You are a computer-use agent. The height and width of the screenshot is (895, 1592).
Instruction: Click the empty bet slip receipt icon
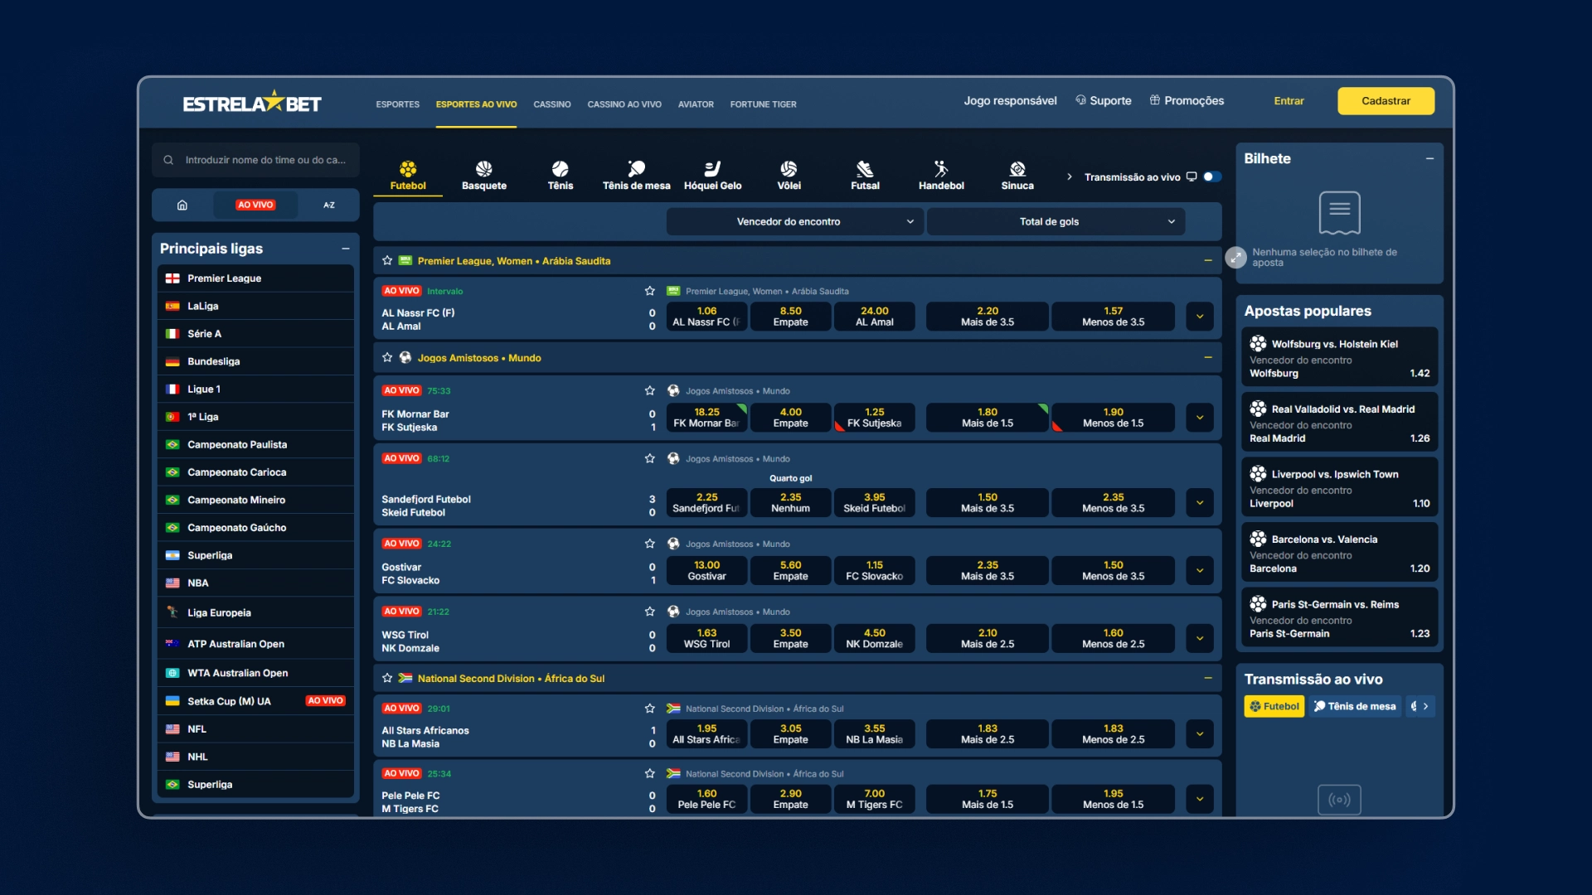click(1339, 213)
